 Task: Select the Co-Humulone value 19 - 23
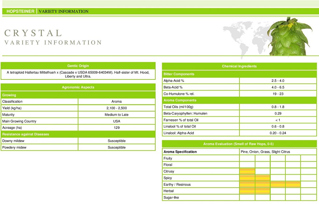pos(278,94)
